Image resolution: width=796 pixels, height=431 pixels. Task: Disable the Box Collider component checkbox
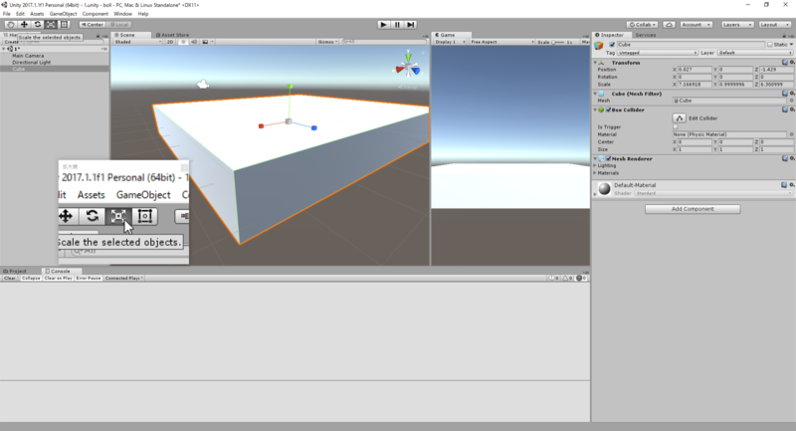pos(608,109)
